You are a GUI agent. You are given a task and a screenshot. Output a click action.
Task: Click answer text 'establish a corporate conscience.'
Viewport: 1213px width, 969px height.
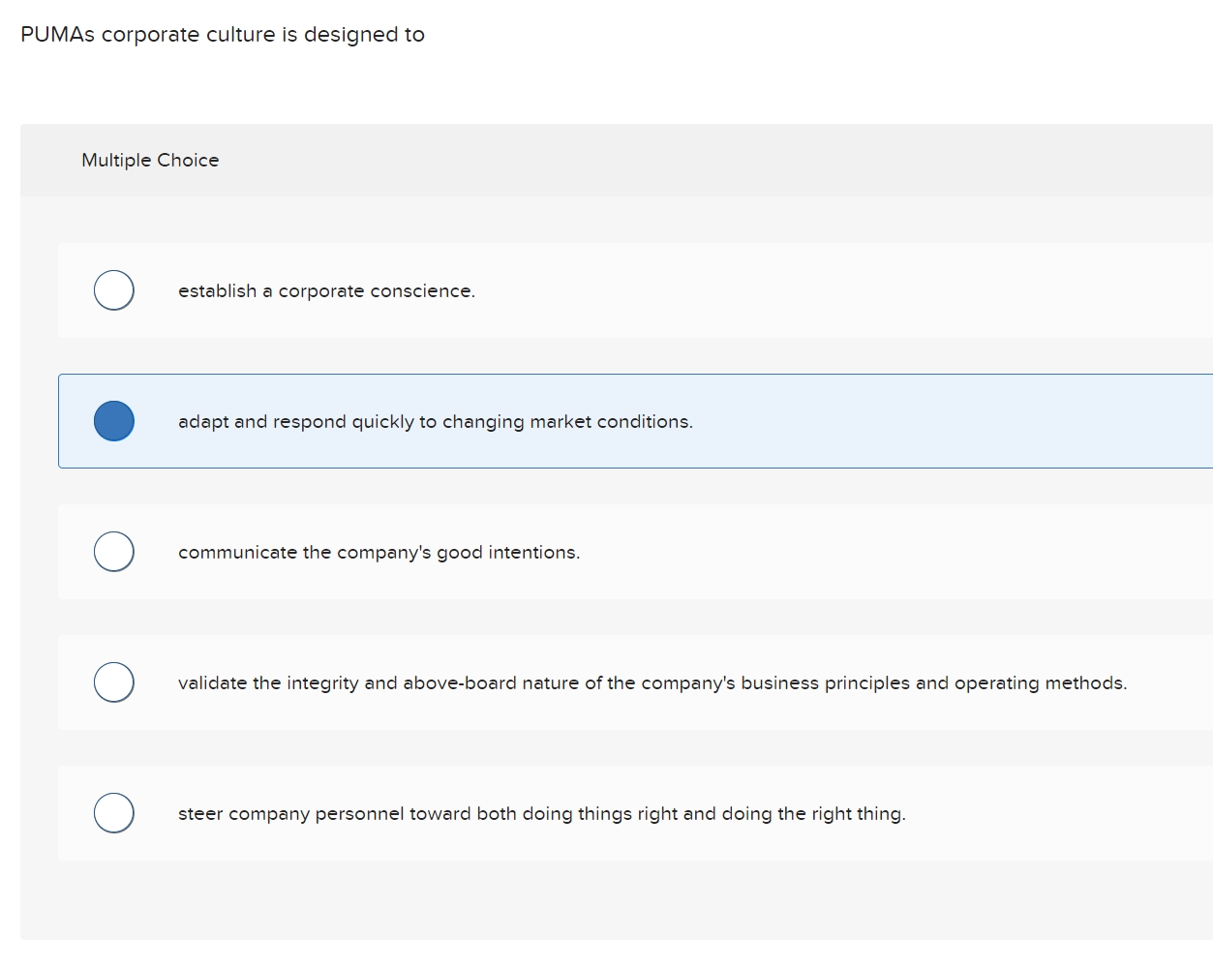pyautogui.click(x=326, y=291)
